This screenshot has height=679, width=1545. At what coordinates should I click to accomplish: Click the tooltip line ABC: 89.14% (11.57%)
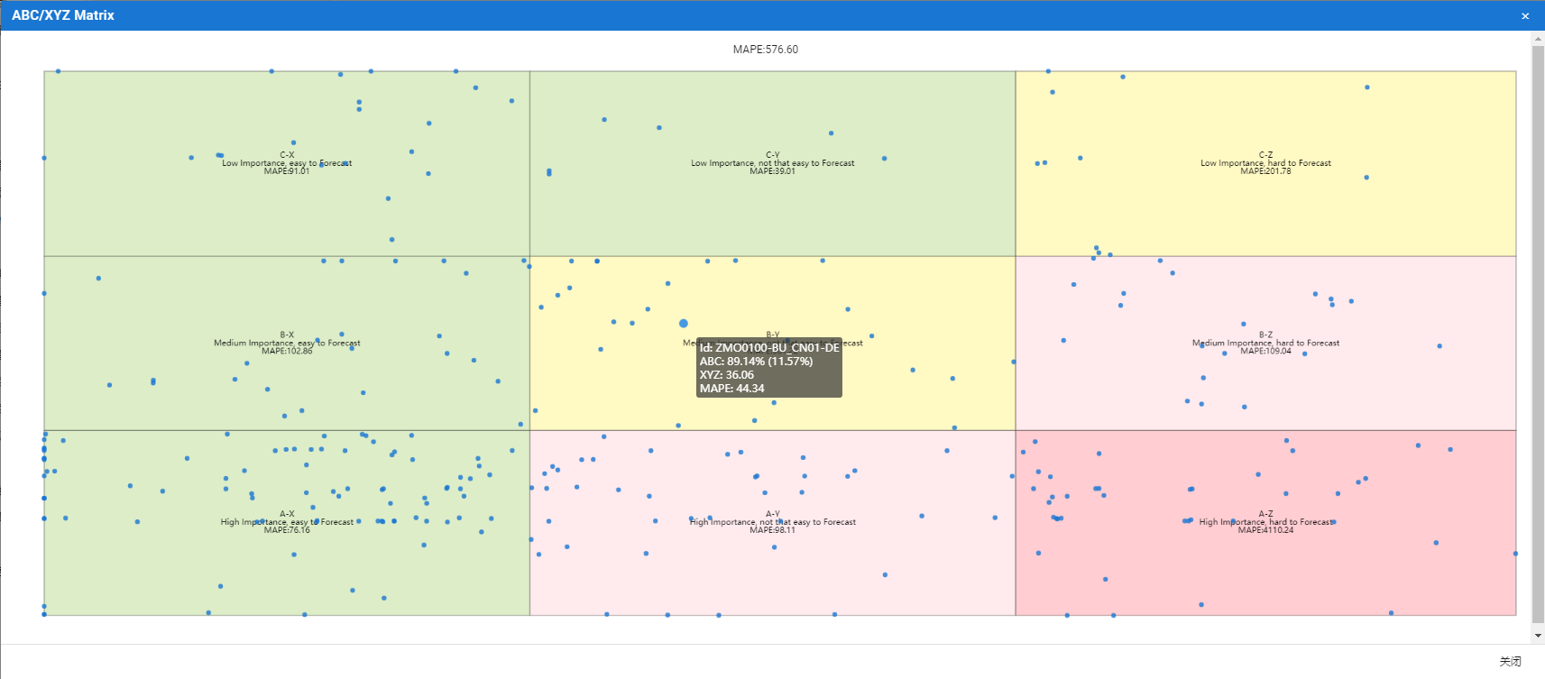pos(756,361)
